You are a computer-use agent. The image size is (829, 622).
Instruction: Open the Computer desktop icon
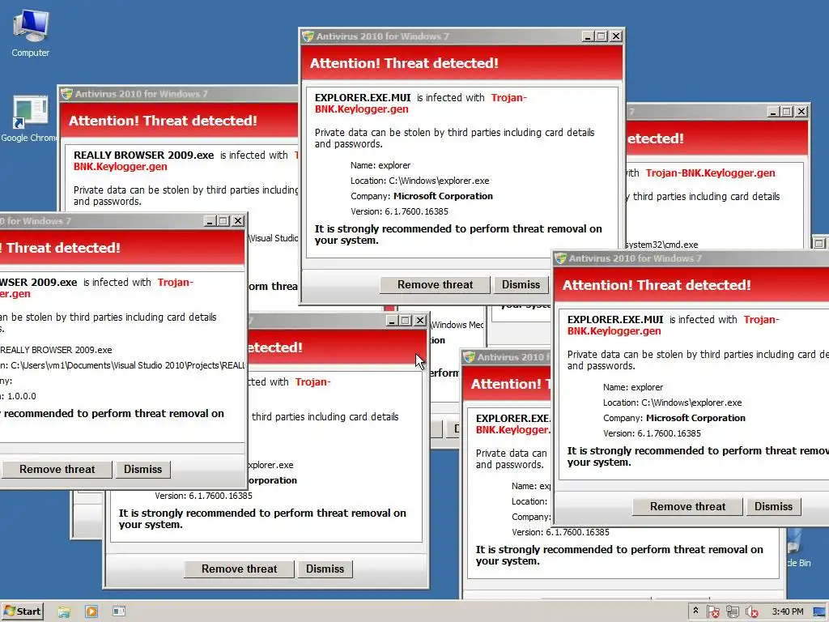point(31,32)
